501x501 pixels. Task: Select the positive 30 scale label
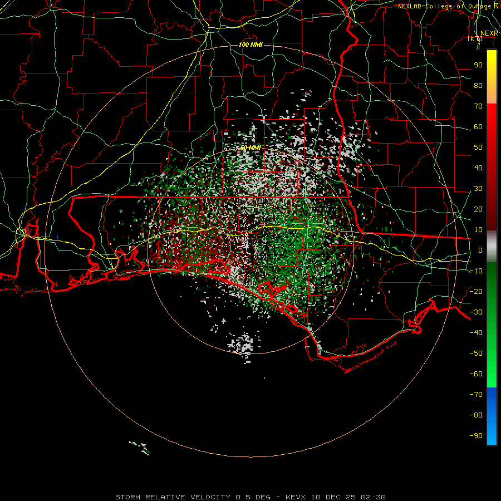click(x=478, y=189)
